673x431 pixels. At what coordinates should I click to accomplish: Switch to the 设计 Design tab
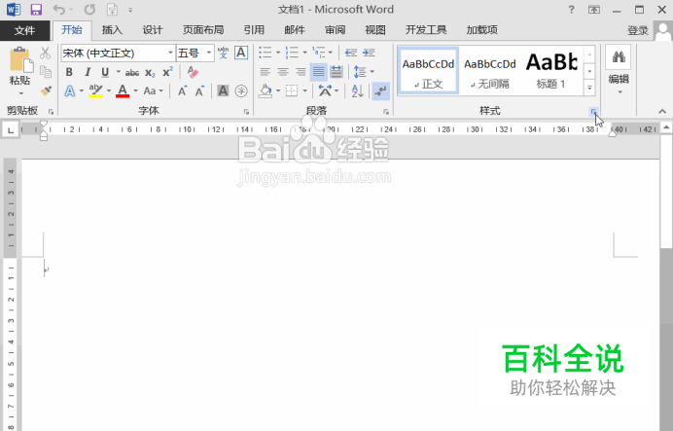point(153,29)
